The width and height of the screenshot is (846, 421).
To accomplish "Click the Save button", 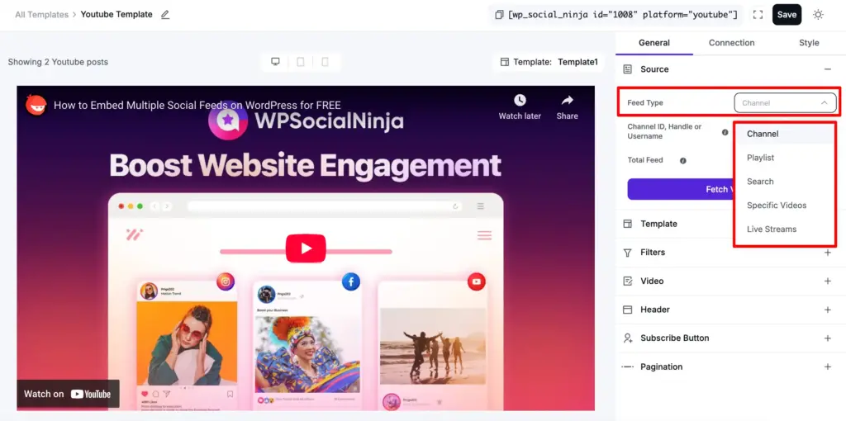I will point(787,15).
